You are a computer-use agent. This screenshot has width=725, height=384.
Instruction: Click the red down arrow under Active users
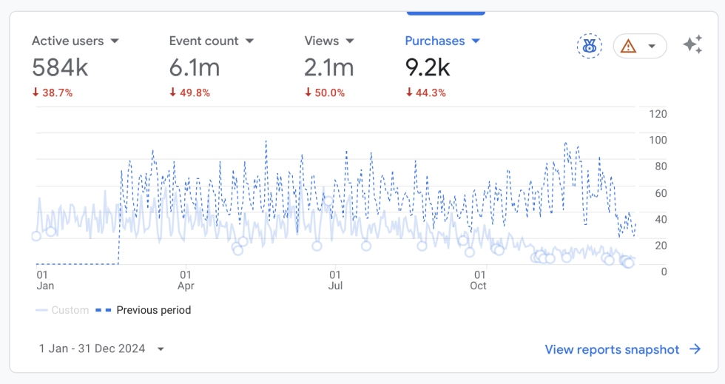36,92
